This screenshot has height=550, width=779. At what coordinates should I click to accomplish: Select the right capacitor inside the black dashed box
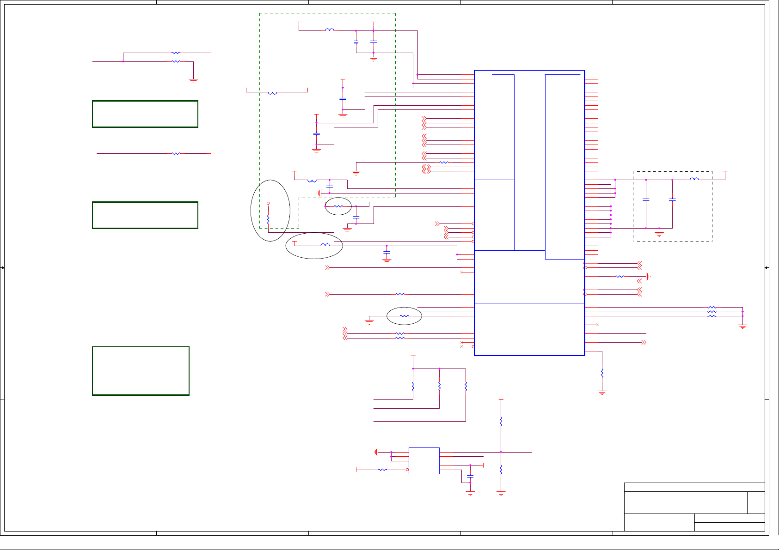[x=672, y=199]
